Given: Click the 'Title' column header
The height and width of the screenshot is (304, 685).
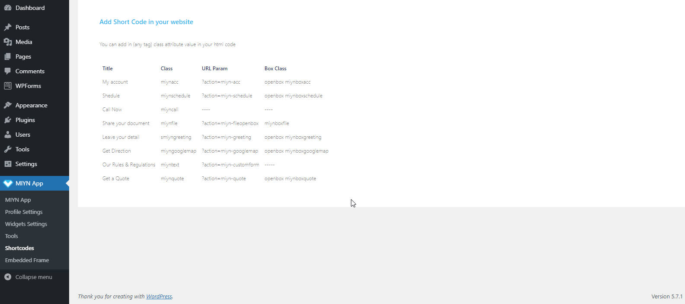Looking at the screenshot, I should (108, 69).
